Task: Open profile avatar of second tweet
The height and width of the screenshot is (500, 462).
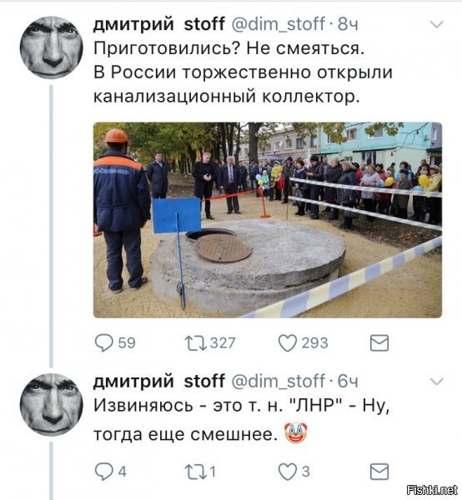Action: pos(52,405)
